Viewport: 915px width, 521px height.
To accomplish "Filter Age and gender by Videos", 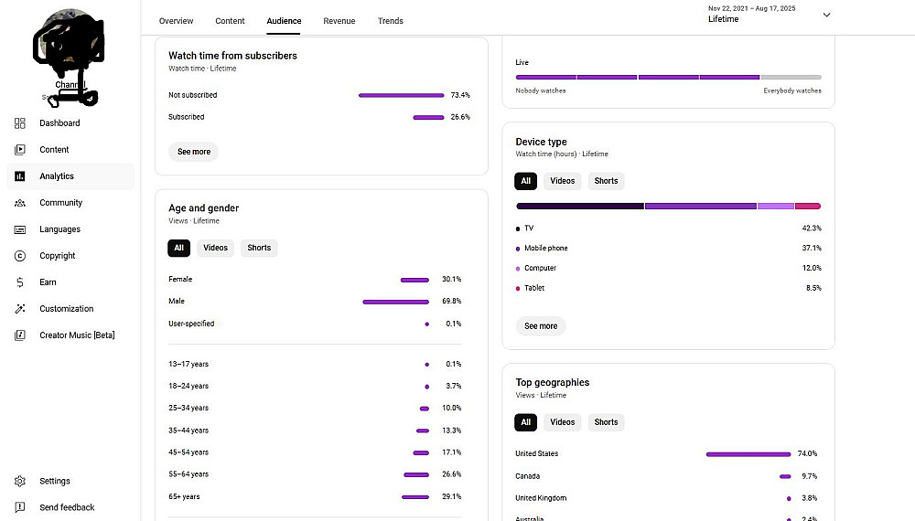I will [x=215, y=248].
